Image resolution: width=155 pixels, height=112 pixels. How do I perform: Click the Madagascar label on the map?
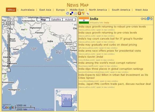tap(14, 90)
